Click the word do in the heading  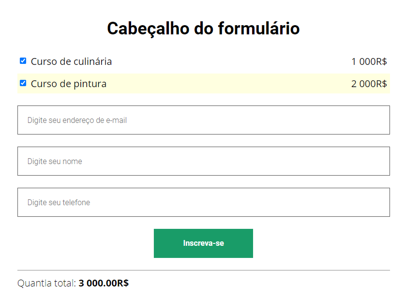pos(204,29)
